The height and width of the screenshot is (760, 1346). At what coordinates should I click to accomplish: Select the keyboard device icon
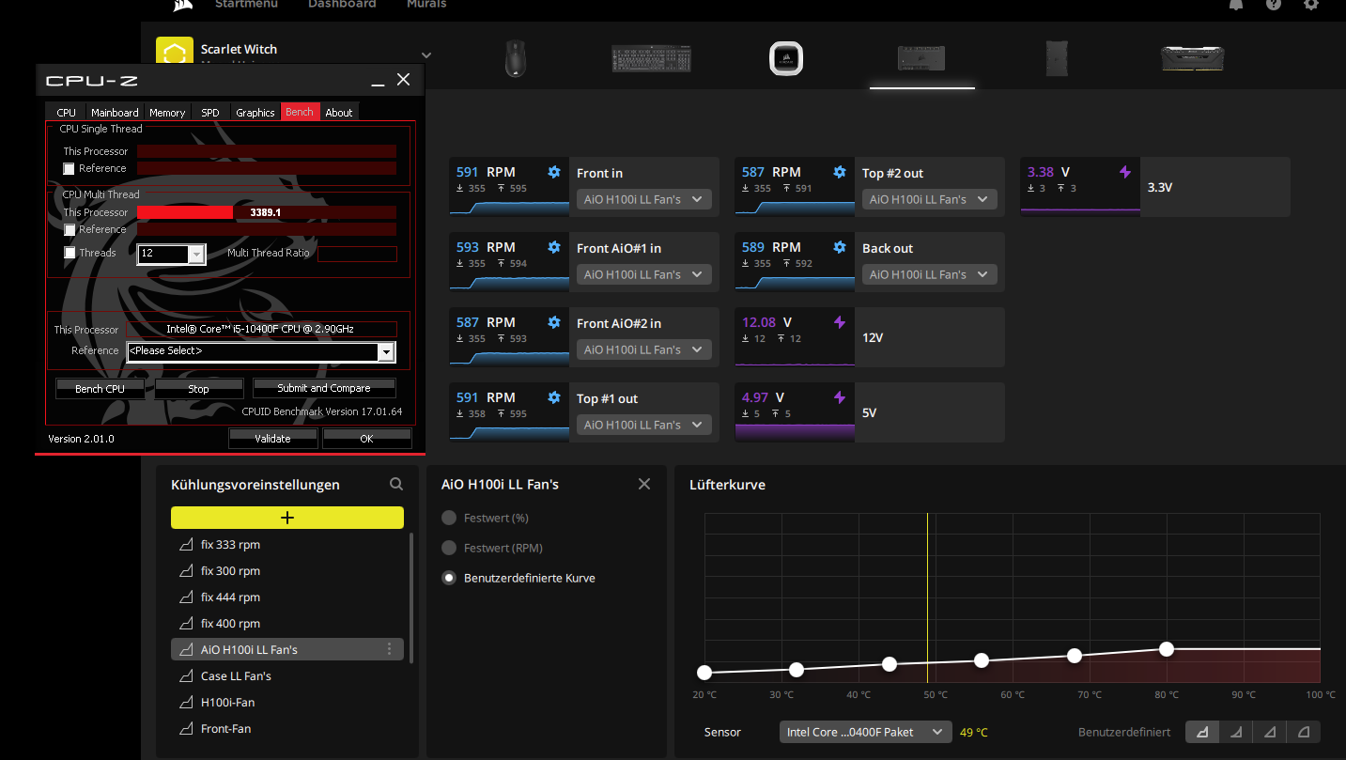(652, 58)
